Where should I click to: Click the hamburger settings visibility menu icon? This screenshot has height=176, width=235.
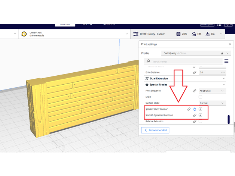[226, 61]
